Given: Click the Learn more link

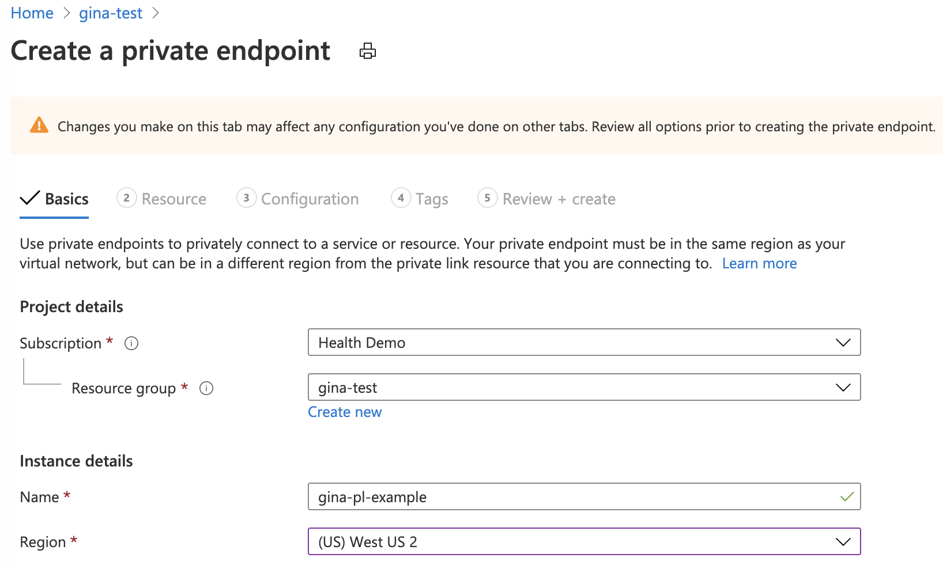Looking at the screenshot, I should 759,263.
